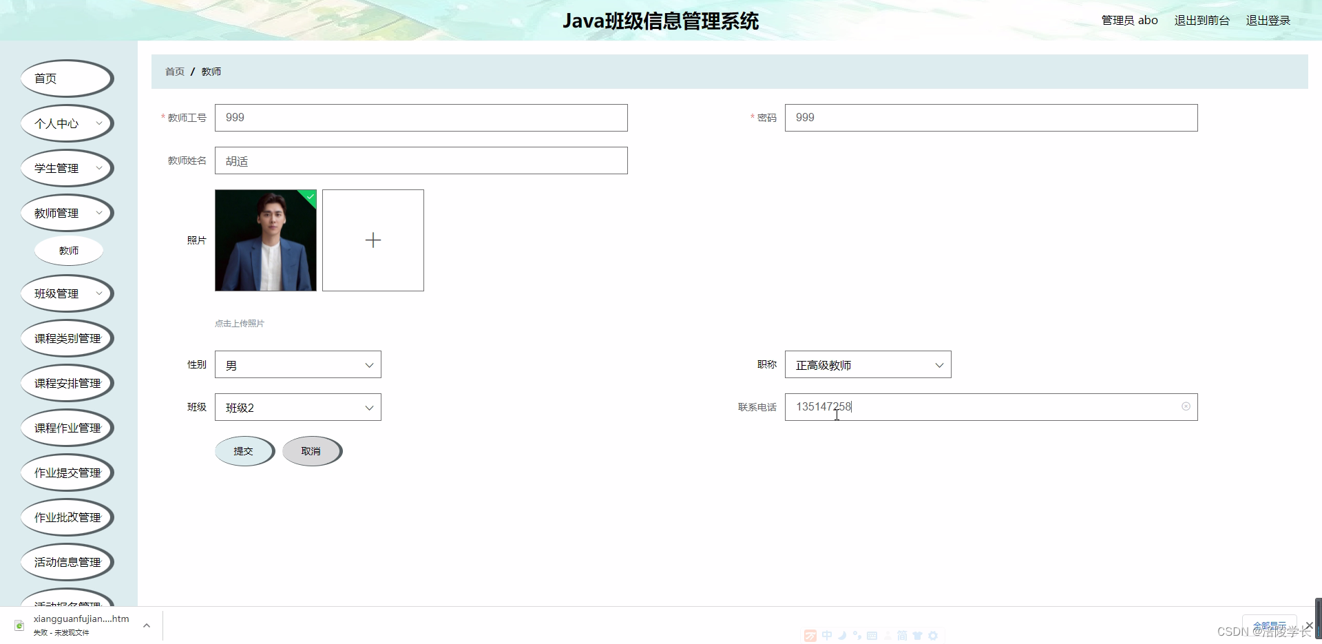The image size is (1322, 644).
Task: Toggle Chinese/English input with the 中 icon
Action: [828, 634]
